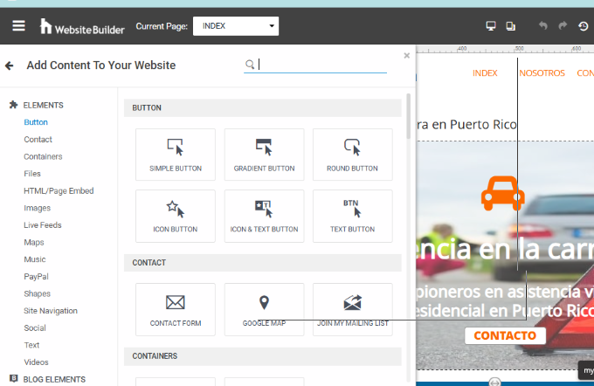Open the Shapes category

[37, 293]
